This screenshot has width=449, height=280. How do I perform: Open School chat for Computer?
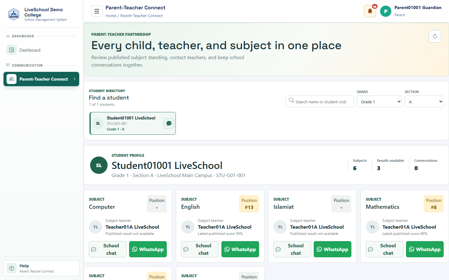(x=108, y=249)
